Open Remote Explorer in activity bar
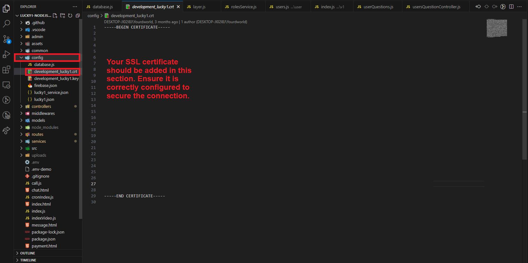528x263 pixels. click(x=6, y=85)
